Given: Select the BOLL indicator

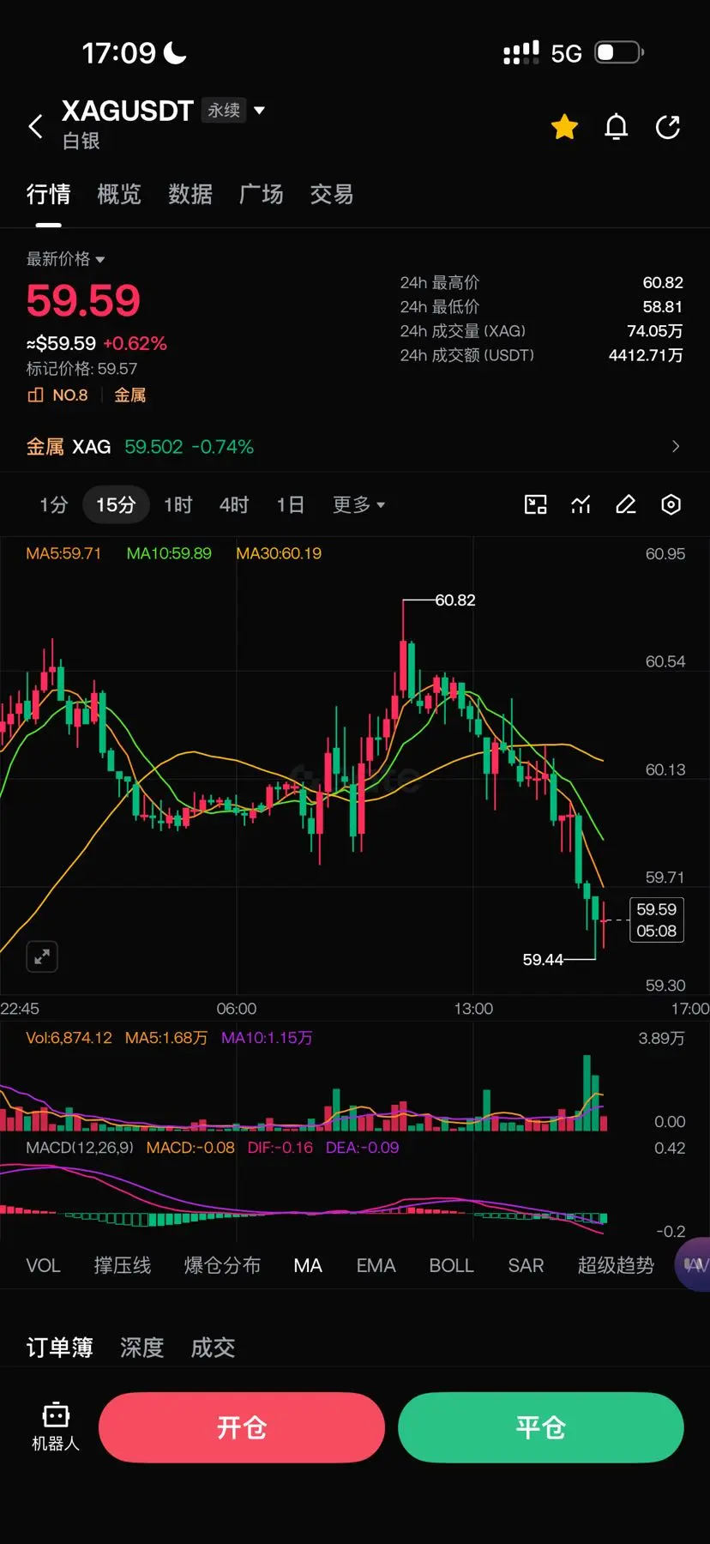Looking at the screenshot, I should pyautogui.click(x=451, y=1265).
